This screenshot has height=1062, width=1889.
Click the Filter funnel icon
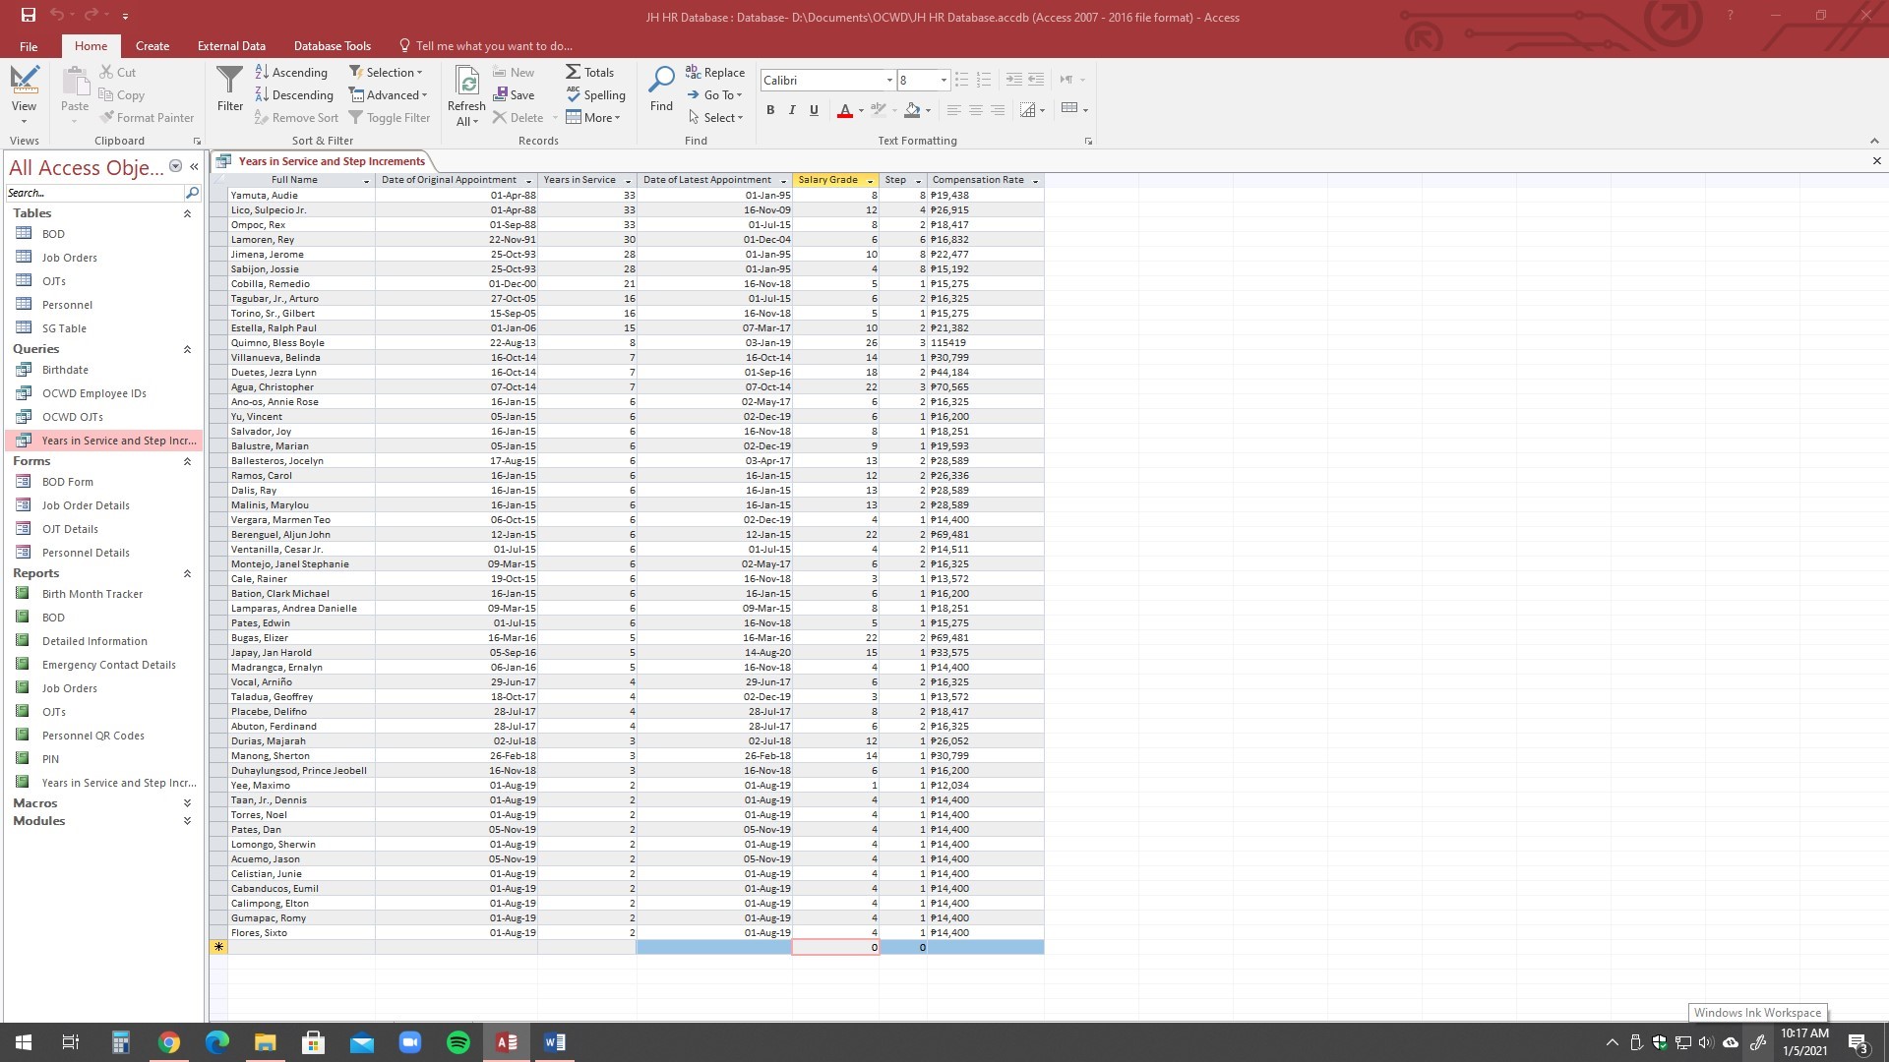(x=229, y=81)
